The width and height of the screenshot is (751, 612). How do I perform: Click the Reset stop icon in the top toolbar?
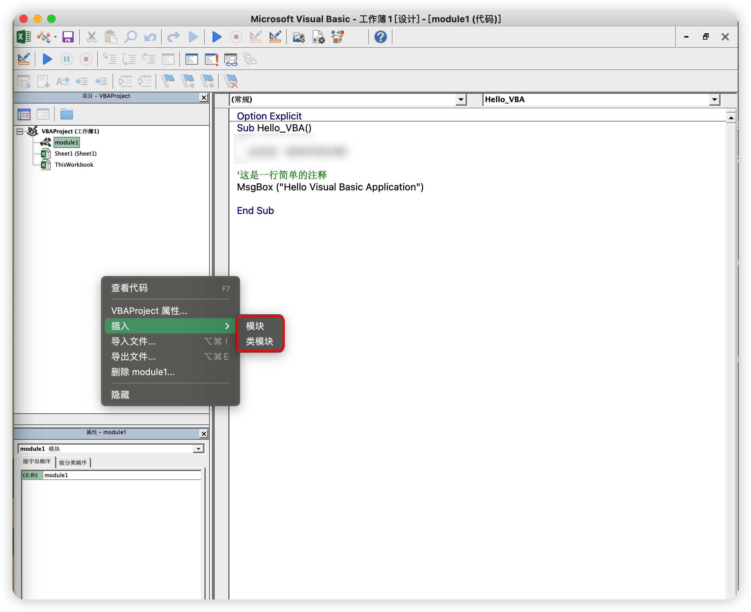(x=236, y=37)
